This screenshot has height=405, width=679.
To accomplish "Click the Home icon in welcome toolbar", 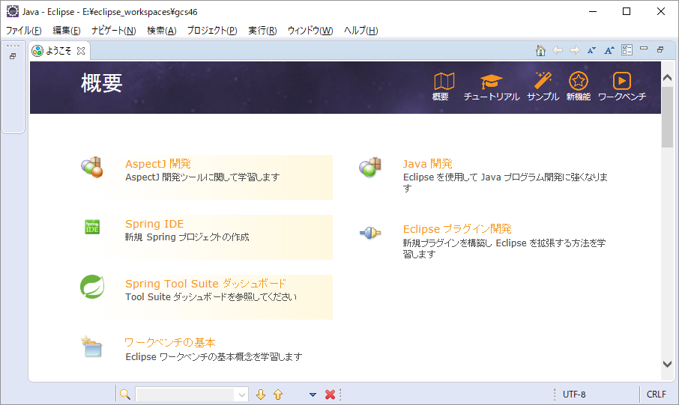I will tap(540, 50).
